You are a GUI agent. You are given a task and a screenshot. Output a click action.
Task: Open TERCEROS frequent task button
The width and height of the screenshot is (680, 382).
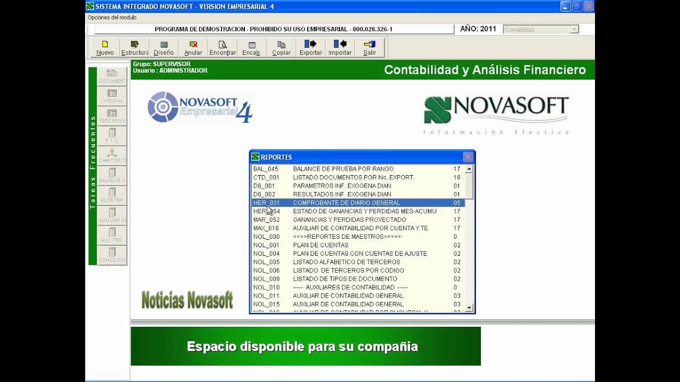click(x=112, y=116)
